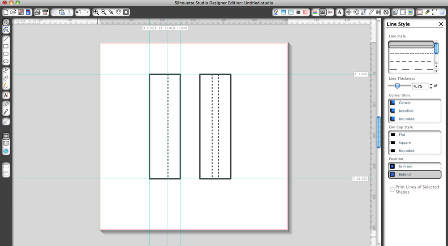Select the Rectangle drawing tool
Viewport: 448px width, 246px height.
click(6, 47)
